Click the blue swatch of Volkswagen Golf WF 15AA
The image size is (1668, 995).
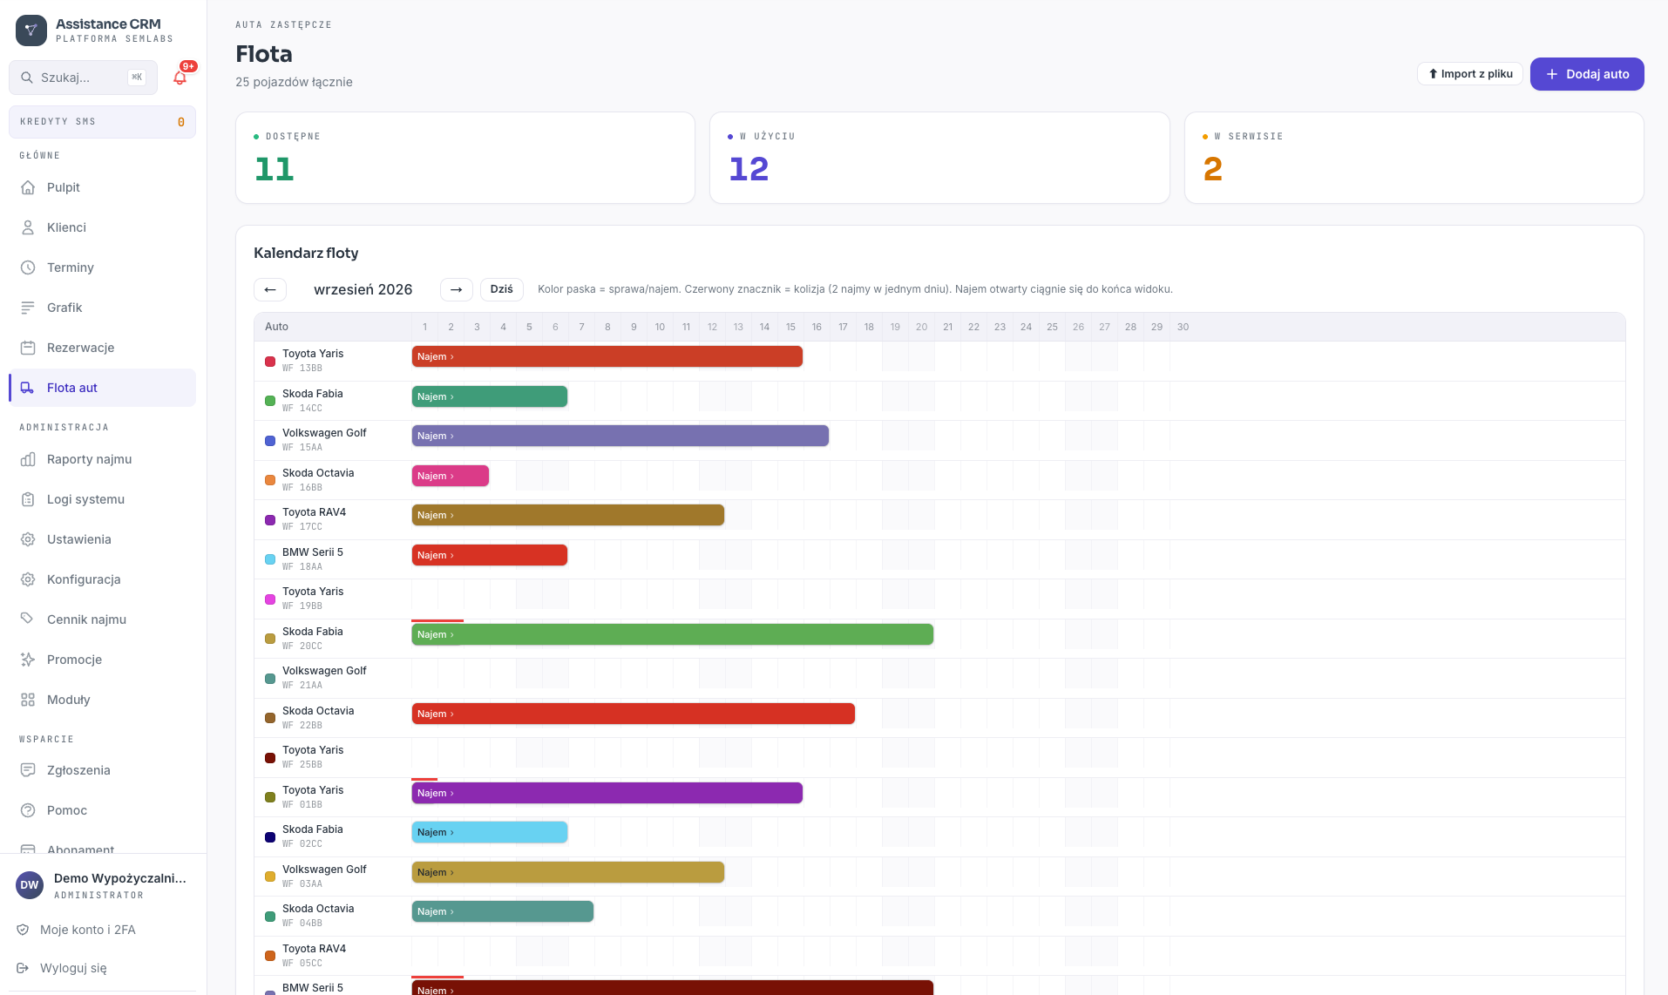tap(270, 441)
